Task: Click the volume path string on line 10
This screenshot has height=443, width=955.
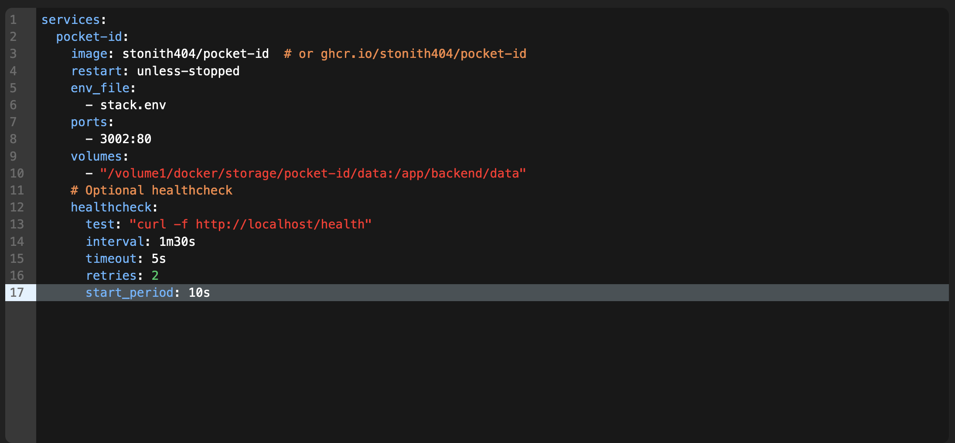Action: [x=313, y=173]
